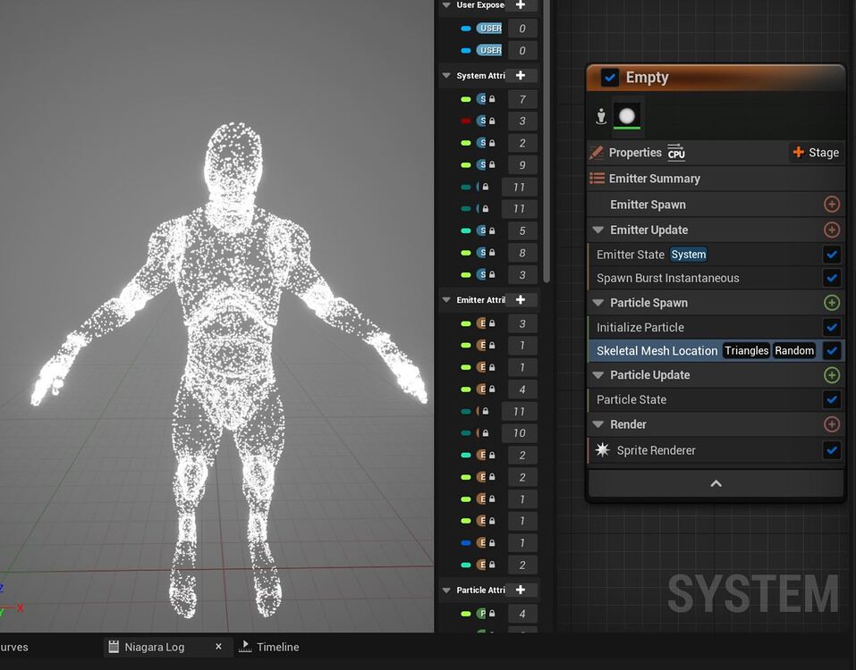Add a module to Particle Spawn via plus icon
The width and height of the screenshot is (856, 670).
831,302
